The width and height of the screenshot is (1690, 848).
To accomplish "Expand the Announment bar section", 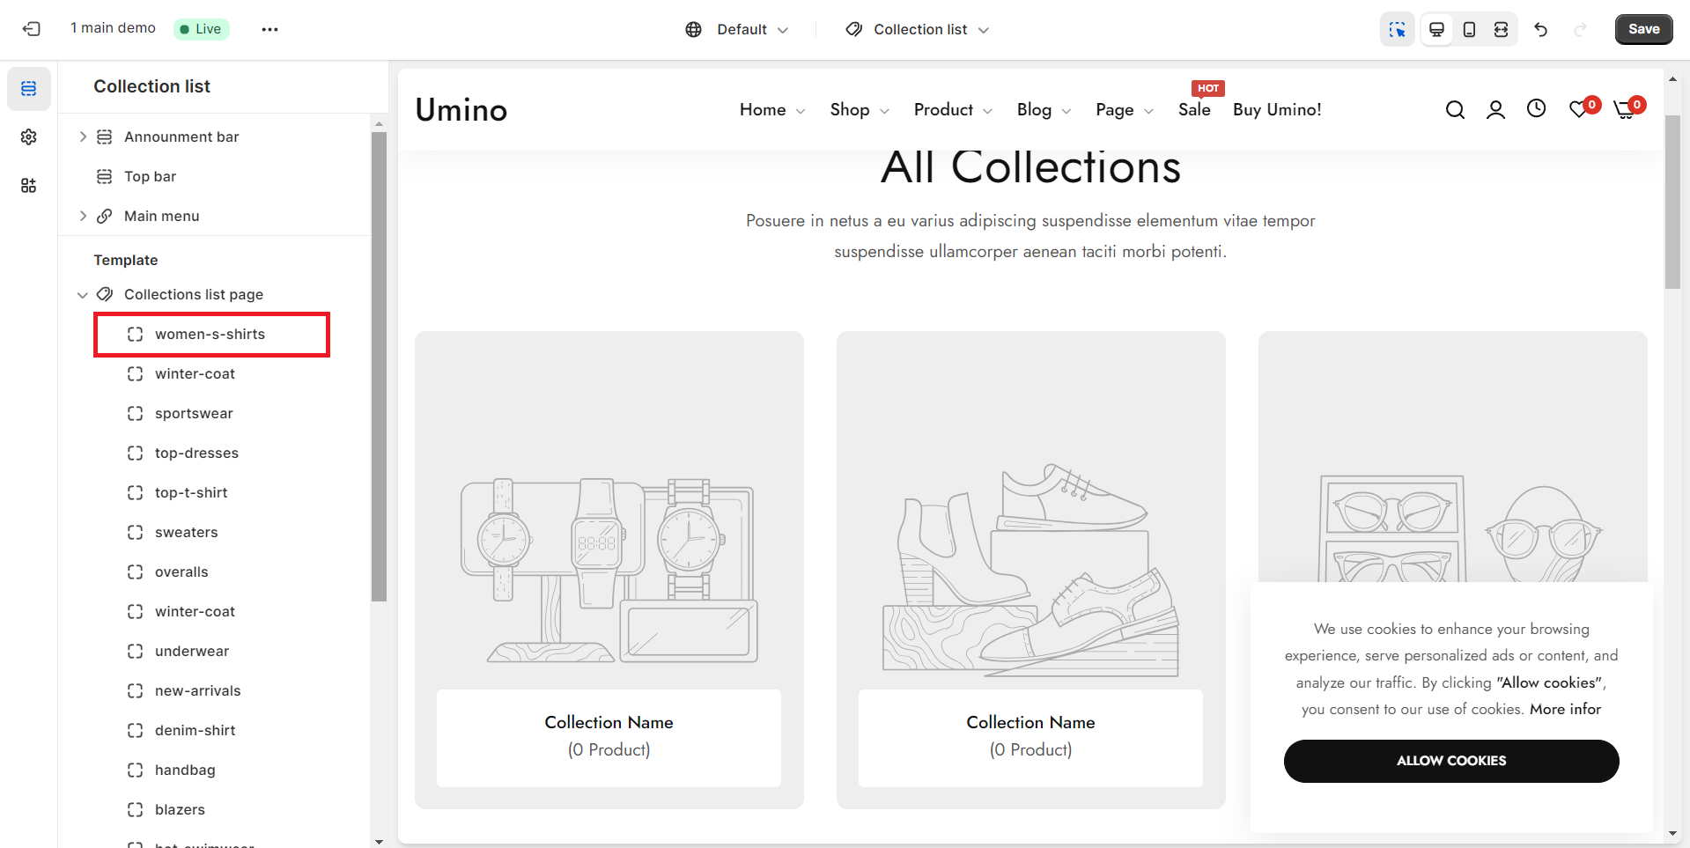I will coord(83,136).
